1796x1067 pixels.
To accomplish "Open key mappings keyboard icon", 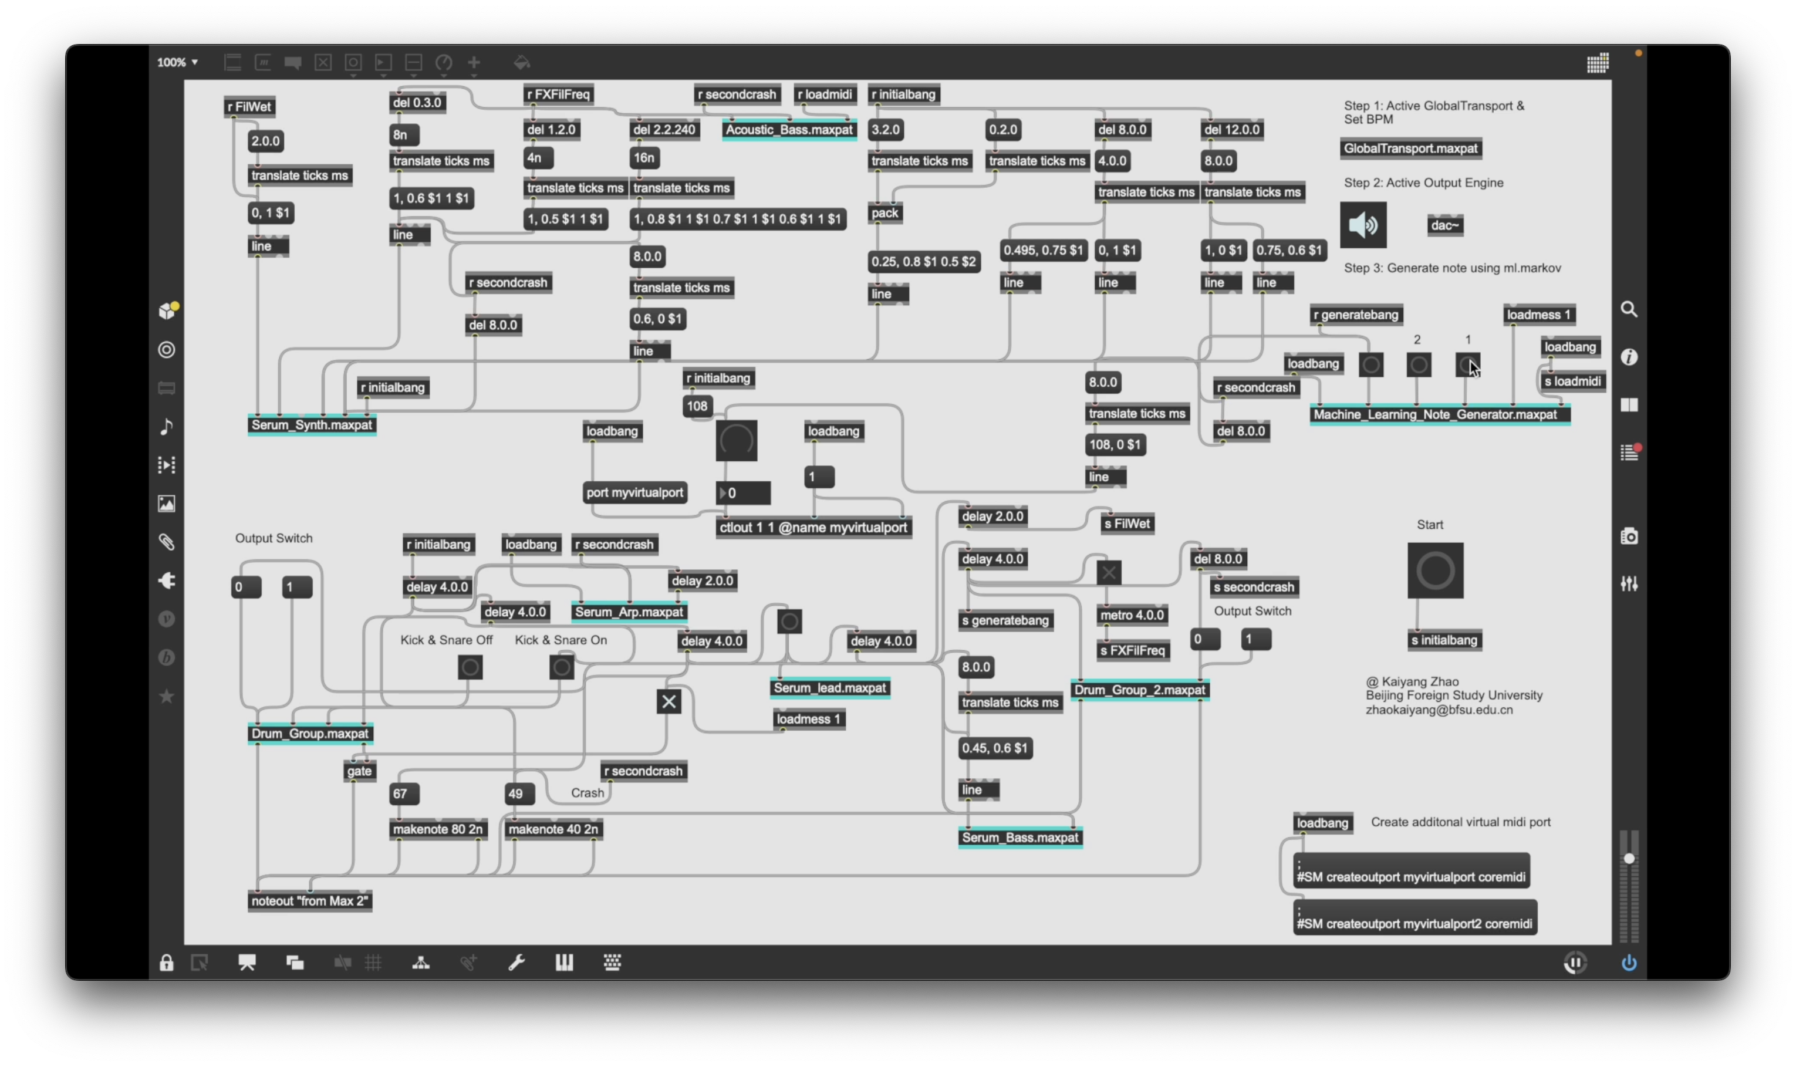I will [x=612, y=962].
